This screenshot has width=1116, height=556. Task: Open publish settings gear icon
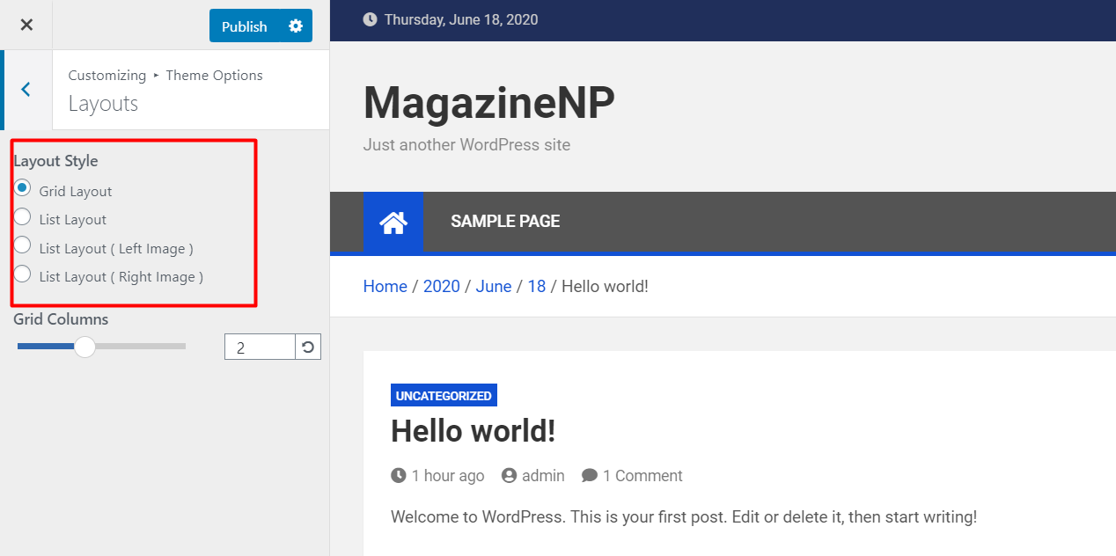(x=296, y=26)
